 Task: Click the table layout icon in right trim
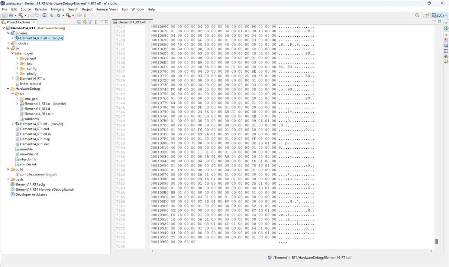click(446, 51)
